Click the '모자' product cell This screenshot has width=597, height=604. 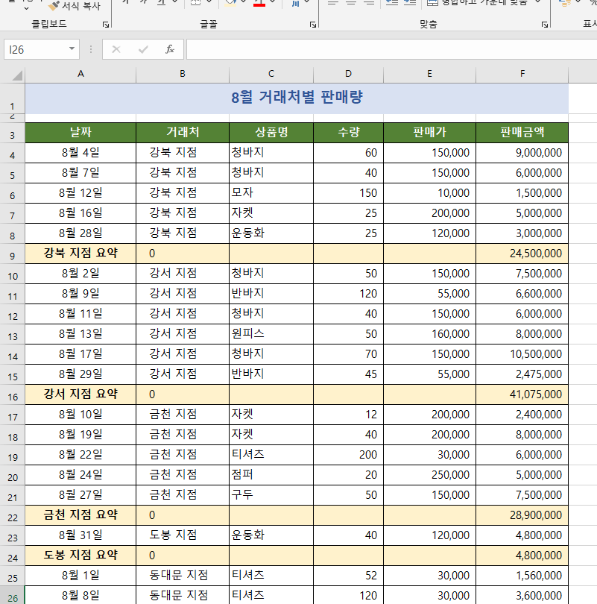(271, 193)
